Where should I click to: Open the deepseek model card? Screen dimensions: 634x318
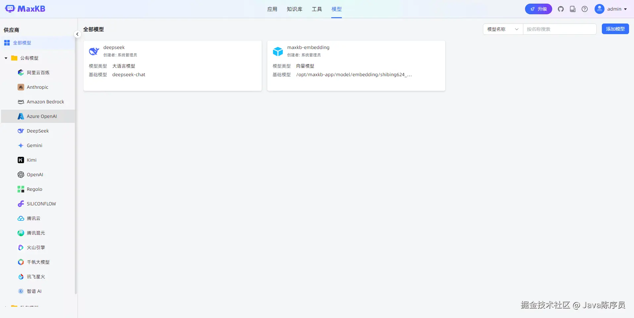(x=173, y=66)
